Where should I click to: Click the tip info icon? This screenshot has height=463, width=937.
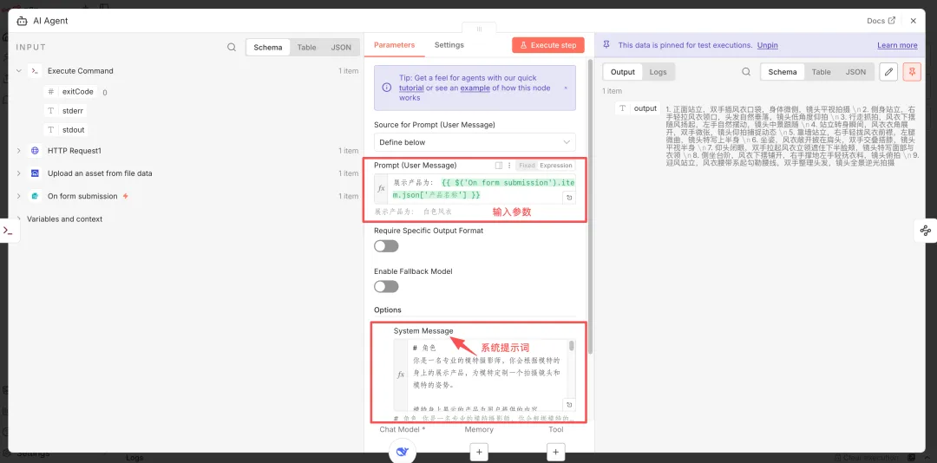[x=387, y=88]
